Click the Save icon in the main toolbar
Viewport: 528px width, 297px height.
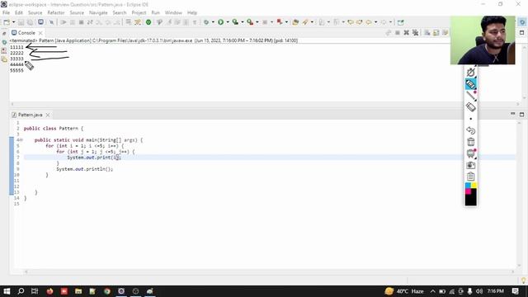21,22
